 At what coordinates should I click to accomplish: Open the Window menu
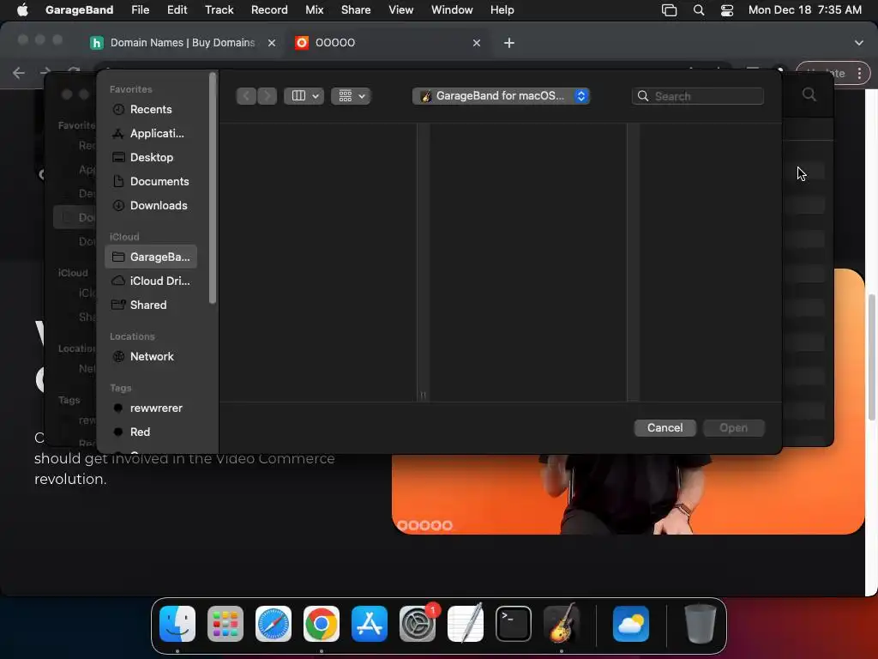pos(452,9)
